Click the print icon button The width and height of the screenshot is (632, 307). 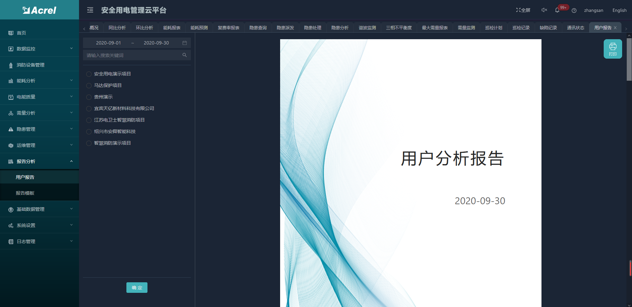612,49
